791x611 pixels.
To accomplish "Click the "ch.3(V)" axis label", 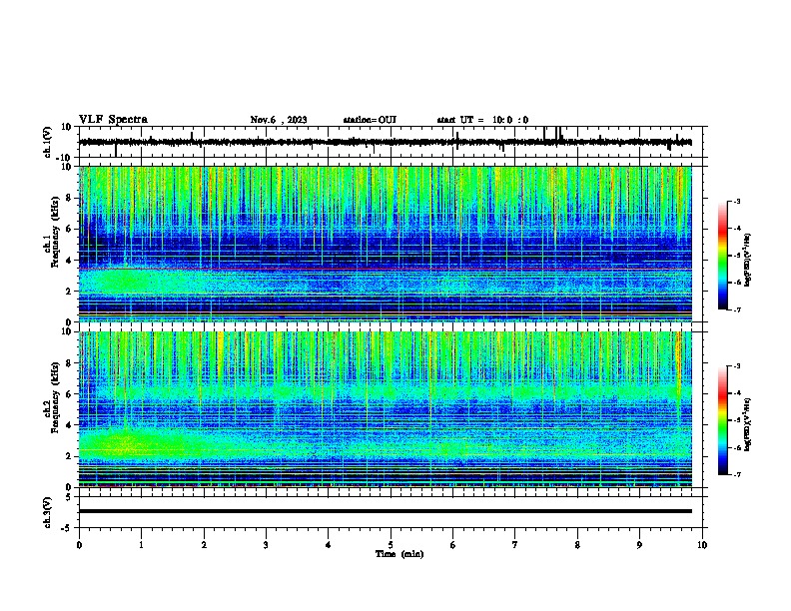I will point(47,512).
